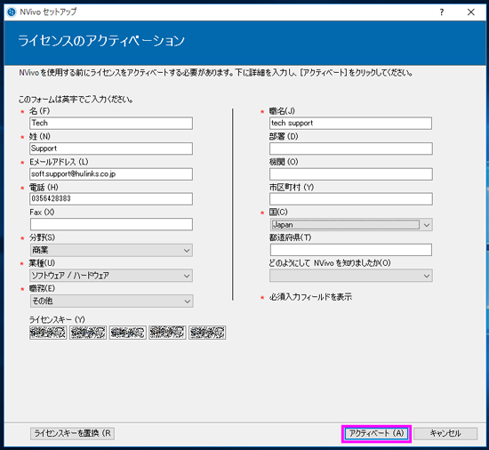Click the third license key segment box
Screen dimensions: 489x450
coord(127,333)
